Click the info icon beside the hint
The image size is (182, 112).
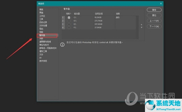point(62,44)
